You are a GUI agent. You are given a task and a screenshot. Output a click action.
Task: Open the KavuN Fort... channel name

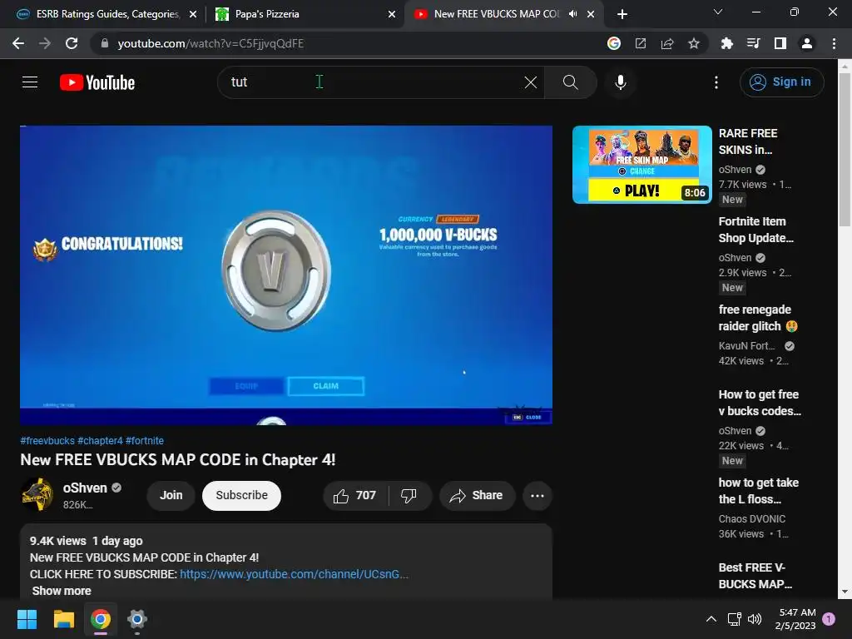pos(746,346)
